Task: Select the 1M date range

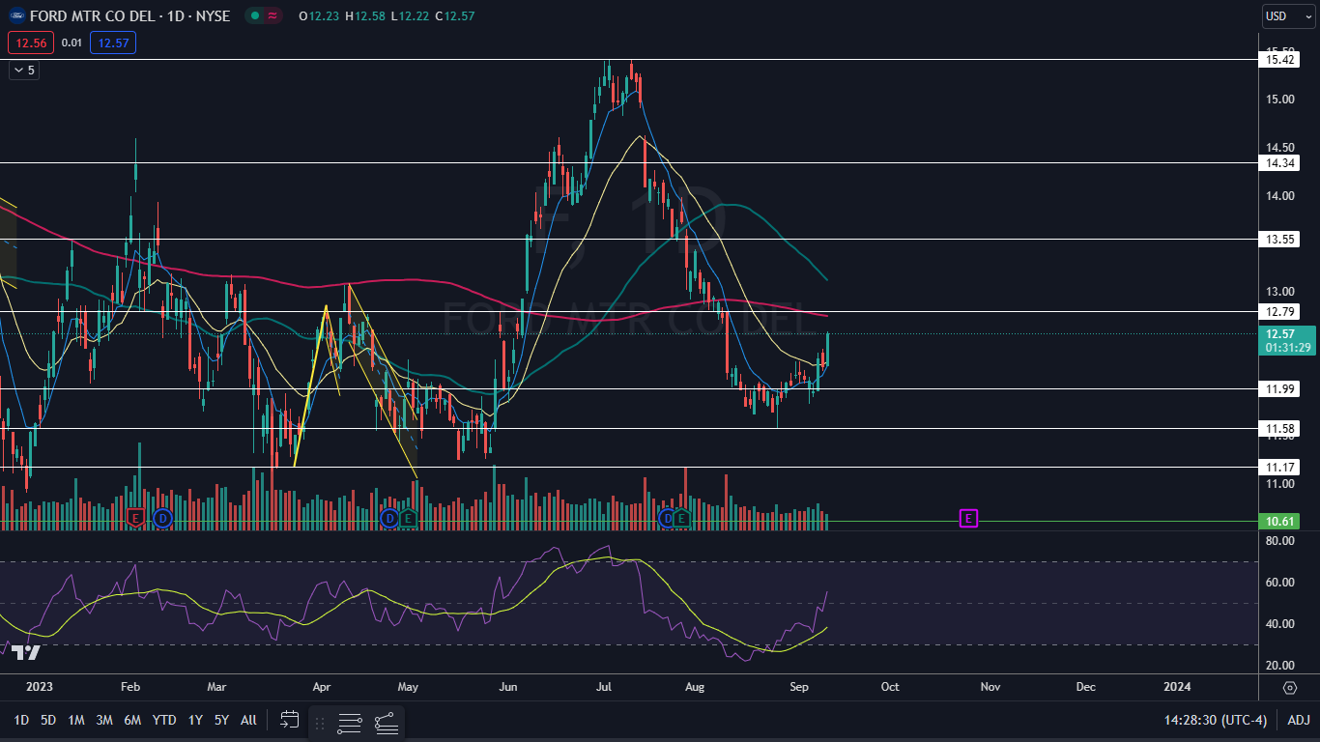Action: point(76,720)
